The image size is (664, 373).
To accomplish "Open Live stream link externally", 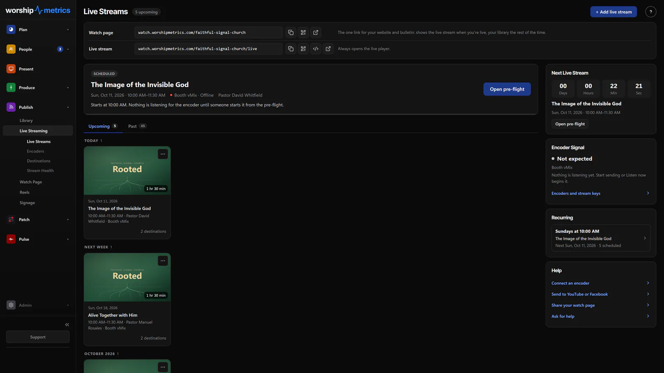I will (328, 49).
